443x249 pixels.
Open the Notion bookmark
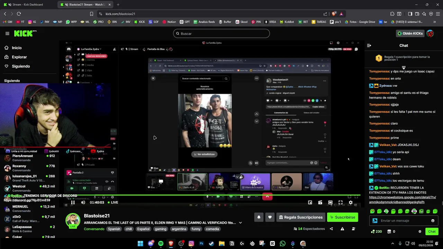[169, 22]
